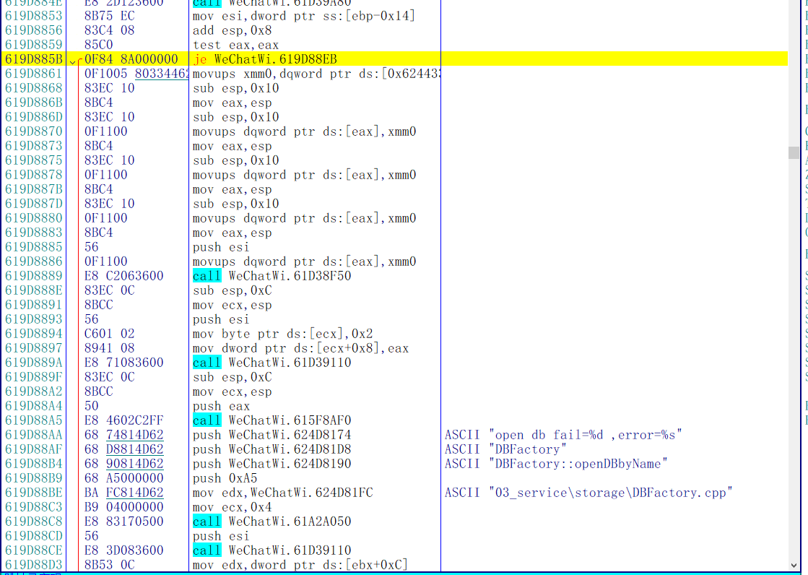Image resolution: width=808 pixels, height=575 pixels.
Task: Select comment ASCII "open db fail=%d ,error=%s"
Action: [563, 435]
